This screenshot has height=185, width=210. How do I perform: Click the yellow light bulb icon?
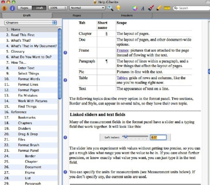pos(118,8)
